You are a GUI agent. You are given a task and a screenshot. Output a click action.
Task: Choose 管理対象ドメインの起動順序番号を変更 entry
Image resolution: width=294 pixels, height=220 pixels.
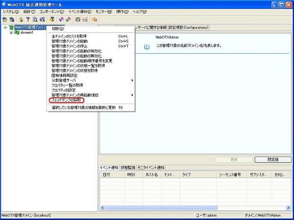(91, 61)
